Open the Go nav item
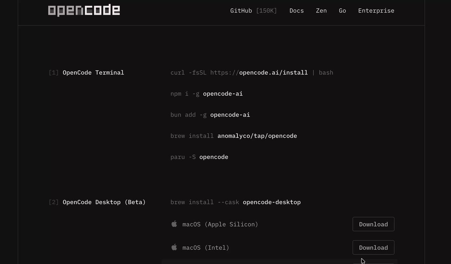451x264 pixels. (x=342, y=11)
